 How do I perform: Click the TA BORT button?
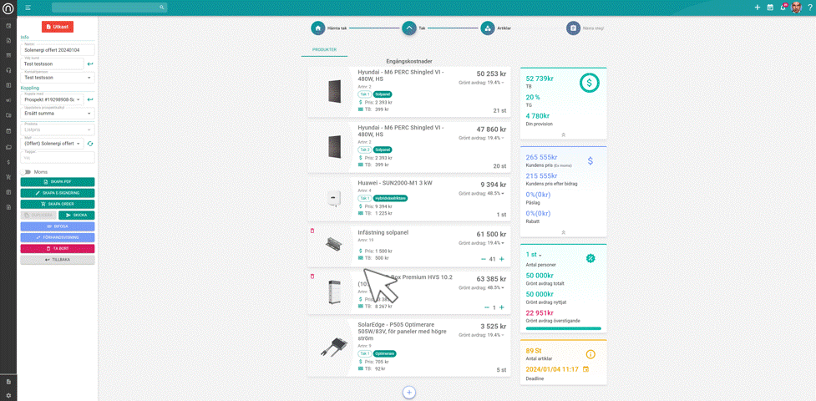(58, 248)
